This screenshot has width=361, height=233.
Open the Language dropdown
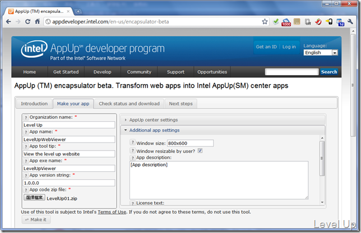[x=321, y=53]
